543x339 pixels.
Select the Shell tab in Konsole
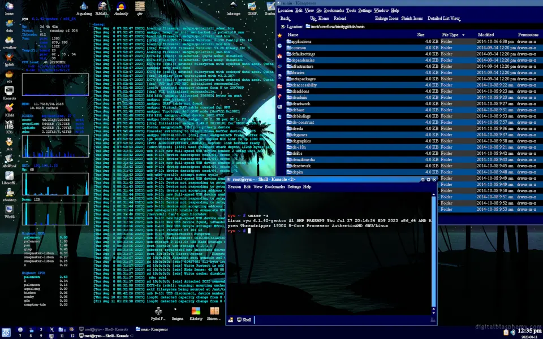pos(244,320)
